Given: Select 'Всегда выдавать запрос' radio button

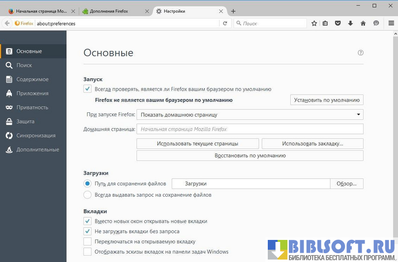Looking at the screenshot, I should 87,195.
